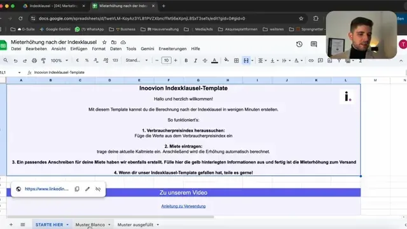Viewport: 407px width, 229px height.
Task: Toggle strikethrough formatting
Action: [205, 60]
